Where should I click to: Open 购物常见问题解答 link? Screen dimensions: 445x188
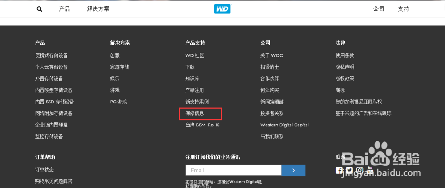[54, 181]
